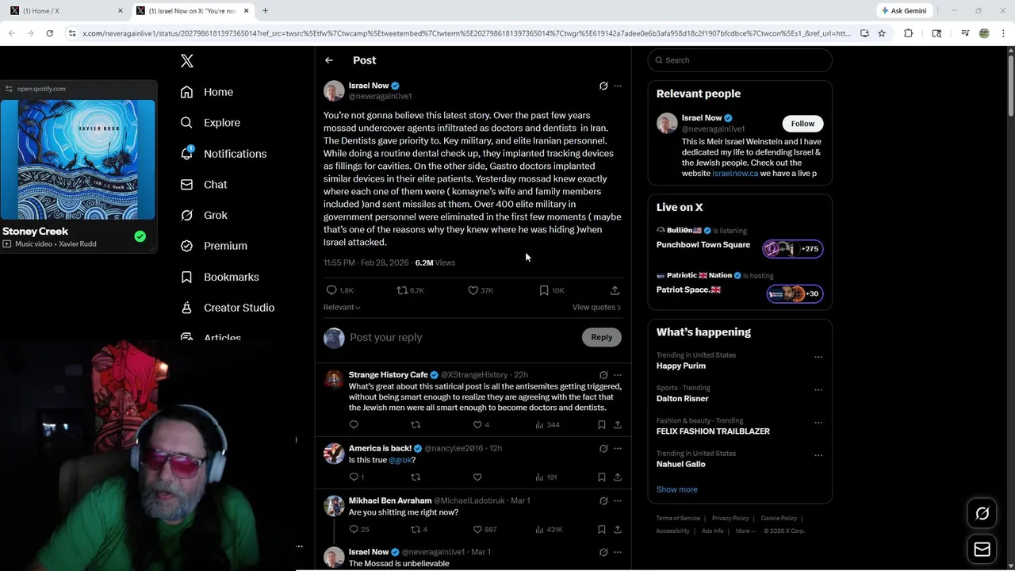Open the israelnow.ca link
The height and width of the screenshot is (571, 1015).
coord(735,173)
